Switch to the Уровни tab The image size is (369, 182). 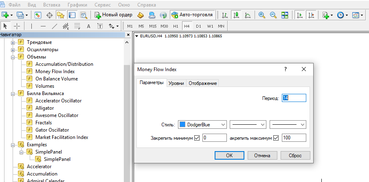[x=176, y=83]
